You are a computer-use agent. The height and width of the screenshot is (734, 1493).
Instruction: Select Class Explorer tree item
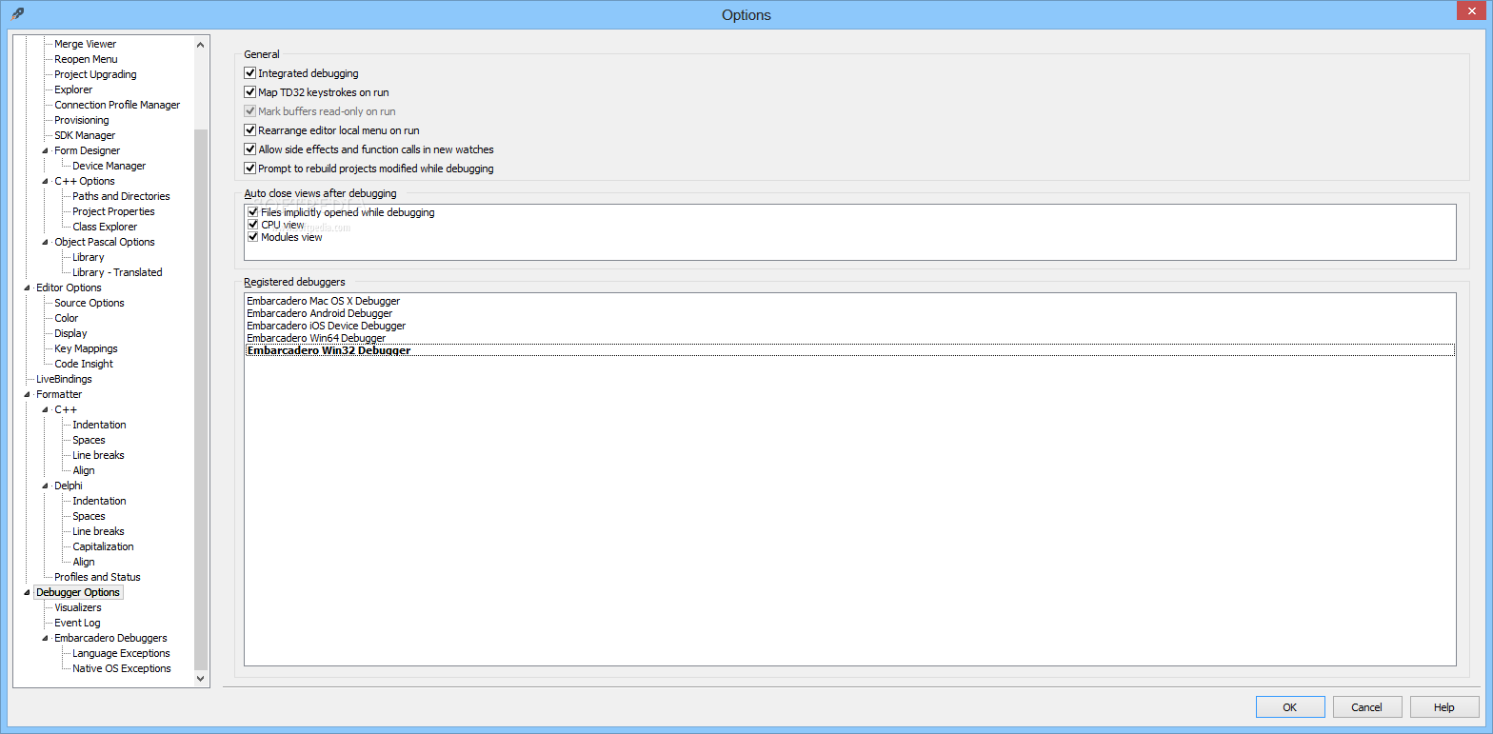105,227
